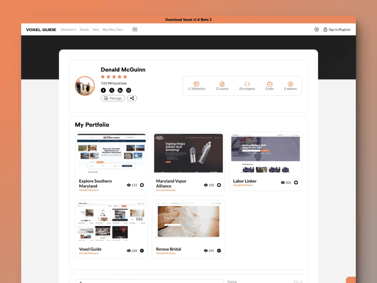The width and height of the screenshot is (377, 283).
Task: Open the Hire menu item
Action: point(96,29)
